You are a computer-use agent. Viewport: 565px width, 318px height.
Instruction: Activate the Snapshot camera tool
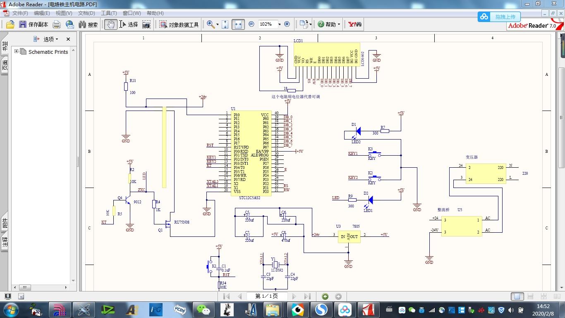pyautogui.click(x=146, y=24)
